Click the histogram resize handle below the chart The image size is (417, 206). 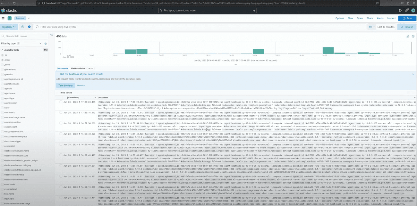pyautogui.click(x=236, y=64)
